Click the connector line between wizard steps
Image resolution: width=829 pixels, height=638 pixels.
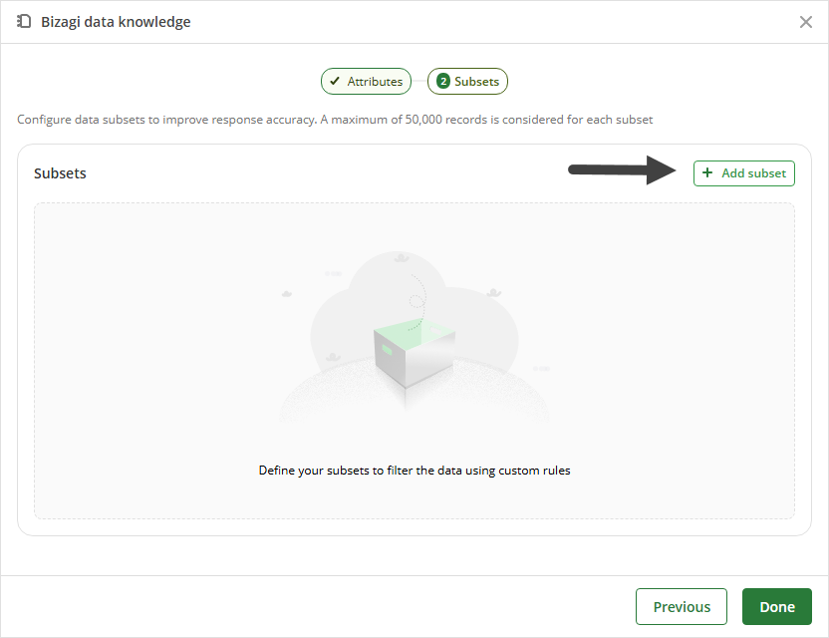419,81
